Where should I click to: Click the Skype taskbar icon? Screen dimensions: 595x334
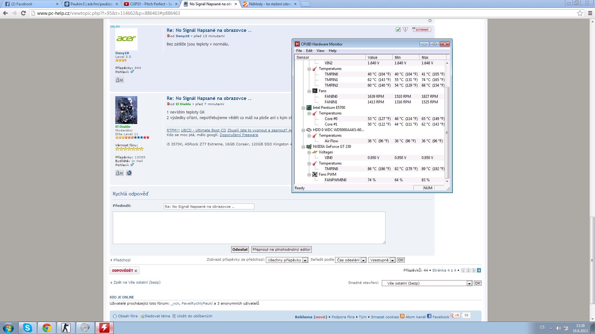tap(27, 328)
